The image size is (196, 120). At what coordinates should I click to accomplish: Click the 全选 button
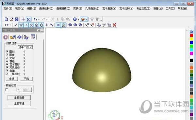[12, 79]
